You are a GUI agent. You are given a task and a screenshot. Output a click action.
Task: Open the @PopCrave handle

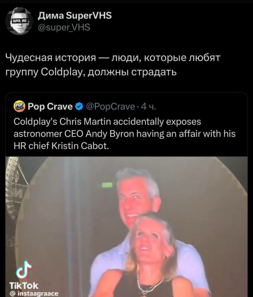tap(111, 107)
